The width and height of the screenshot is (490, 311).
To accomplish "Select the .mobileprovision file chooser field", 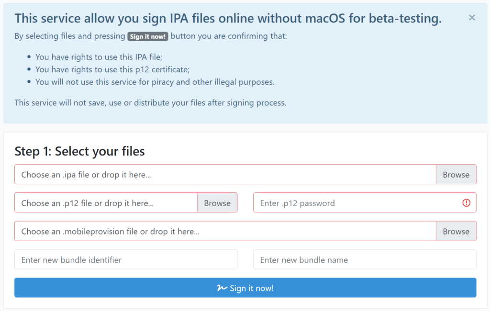I will pos(225,232).
